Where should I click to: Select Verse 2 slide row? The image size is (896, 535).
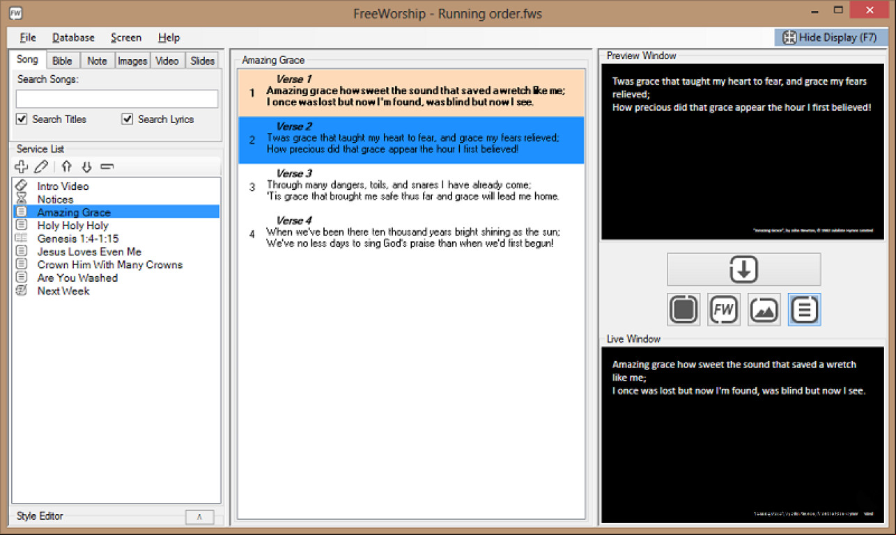411,140
